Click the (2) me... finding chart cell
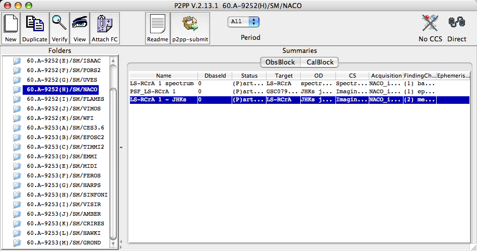Viewport: 477px width, 251px height. pos(419,100)
